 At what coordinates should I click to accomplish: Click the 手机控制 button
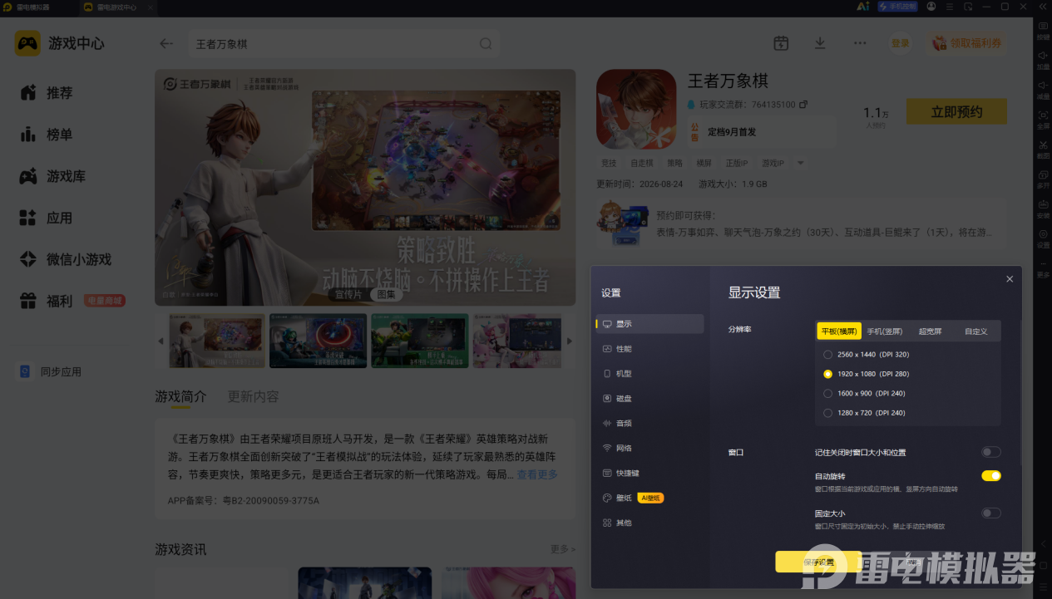pyautogui.click(x=896, y=7)
